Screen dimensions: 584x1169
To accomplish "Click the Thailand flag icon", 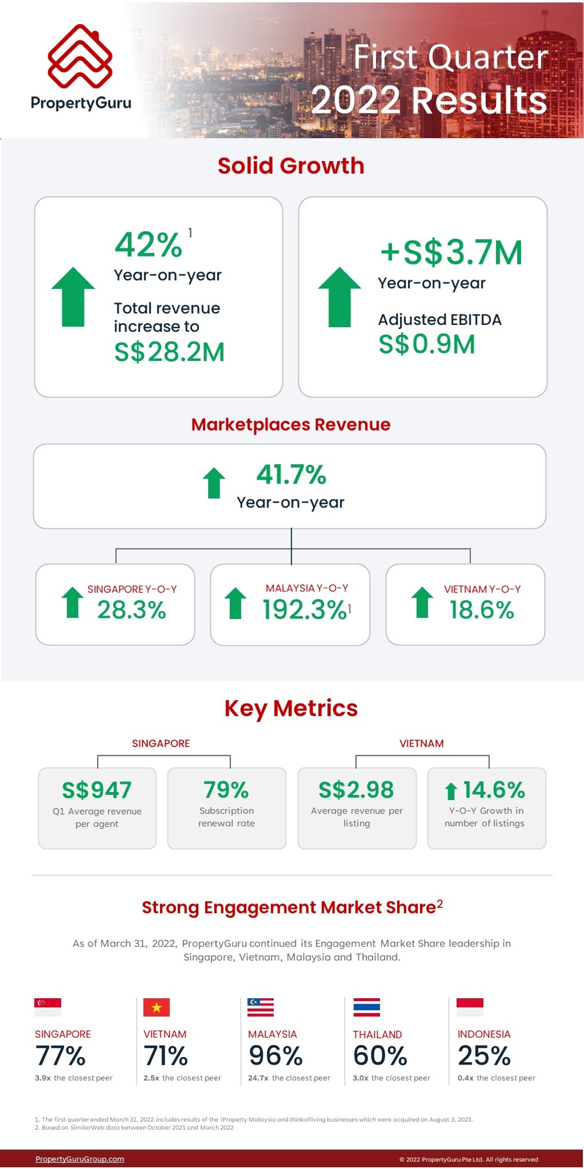I will coord(367,1007).
